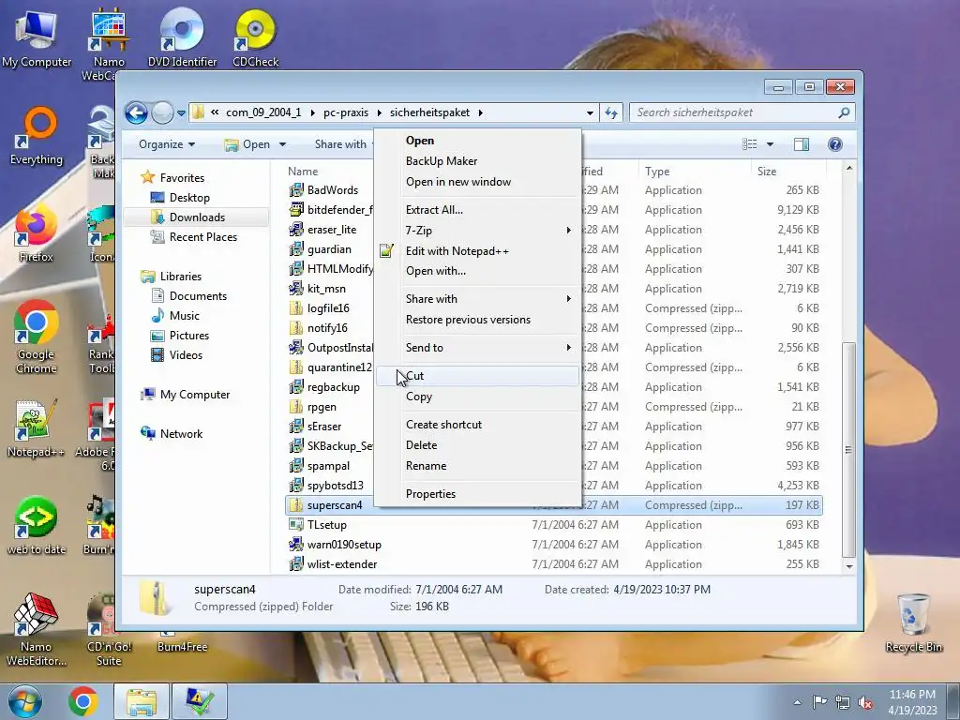Open the Help question mark icon
The width and height of the screenshot is (960, 720).
click(x=834, y=144)
